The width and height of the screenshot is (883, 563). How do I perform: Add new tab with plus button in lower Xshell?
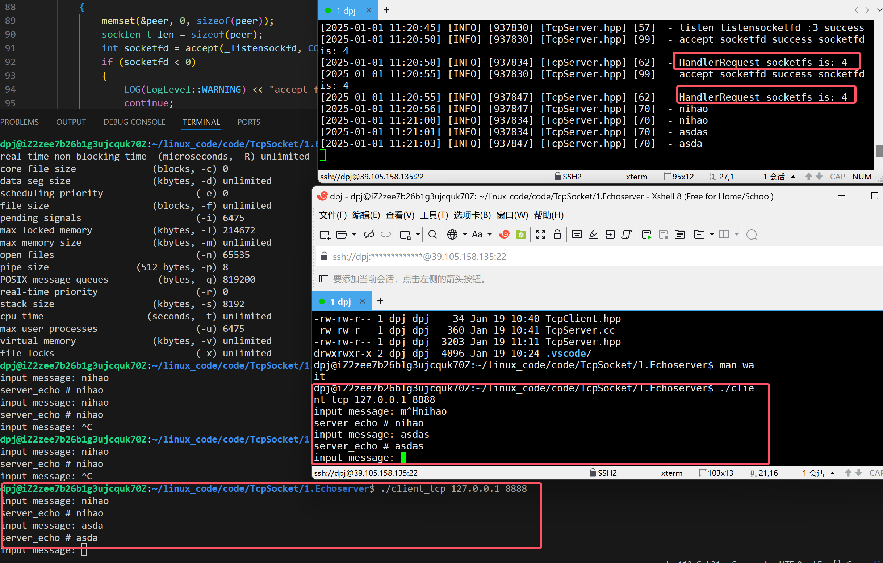[x=380, y=301]
